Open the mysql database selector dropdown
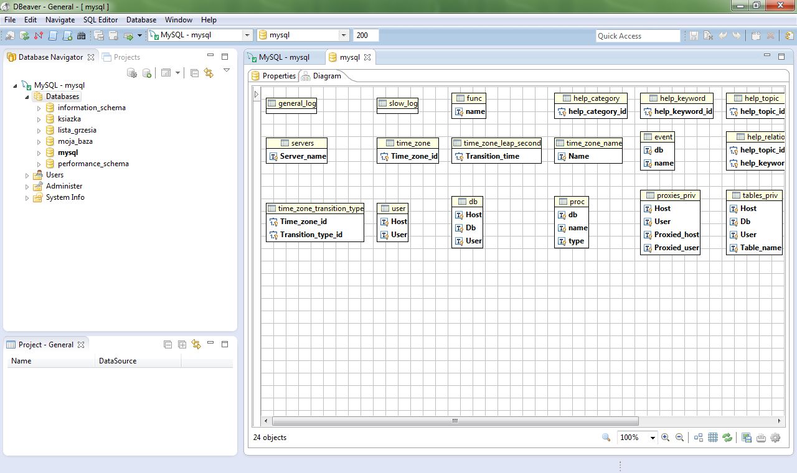Viewport: 797px width, 473px height. point(343,35)
